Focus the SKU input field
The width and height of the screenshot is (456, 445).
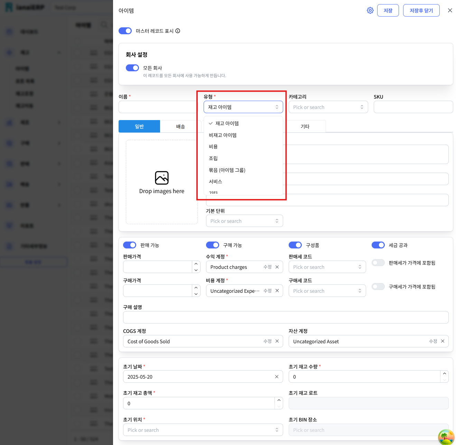pyautogui.click(x=413, y=107)
